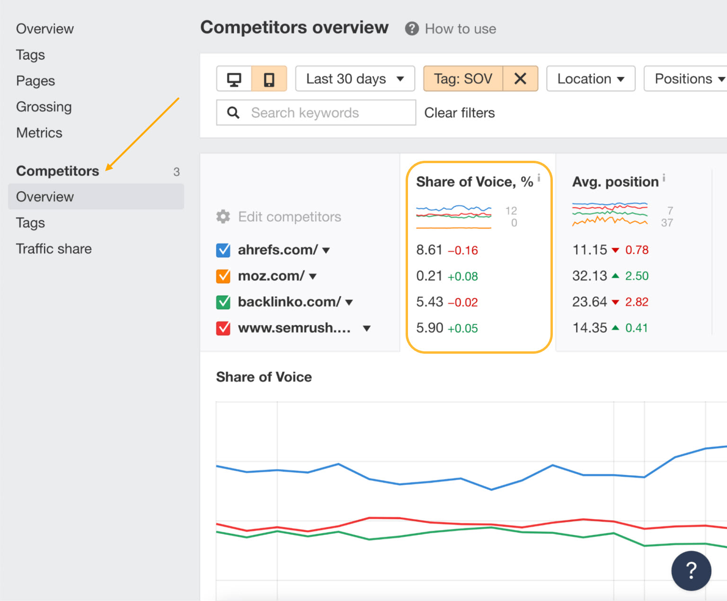
Task: Expand the Location filter dropdown
Action: coord(590,78)
